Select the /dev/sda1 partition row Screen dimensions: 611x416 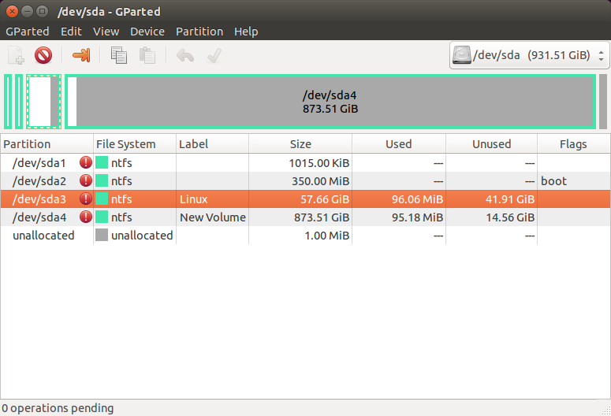click(x=306, y=162)
